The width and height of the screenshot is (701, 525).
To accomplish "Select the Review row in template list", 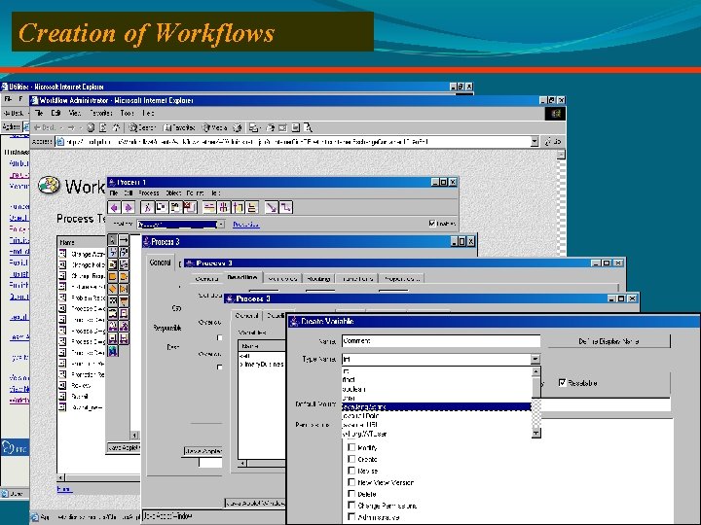I will [81, 385].
